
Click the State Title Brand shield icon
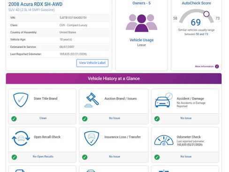click(x=21, y=100)
